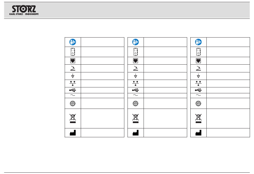Select the crossed-out waste bin in third table
This screenshot has width=254, height=174.
tap(198, 119)
